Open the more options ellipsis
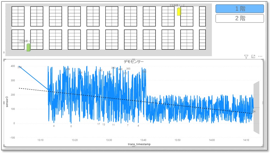Viewport: 271px width, 154px height. tap(260, 56)
